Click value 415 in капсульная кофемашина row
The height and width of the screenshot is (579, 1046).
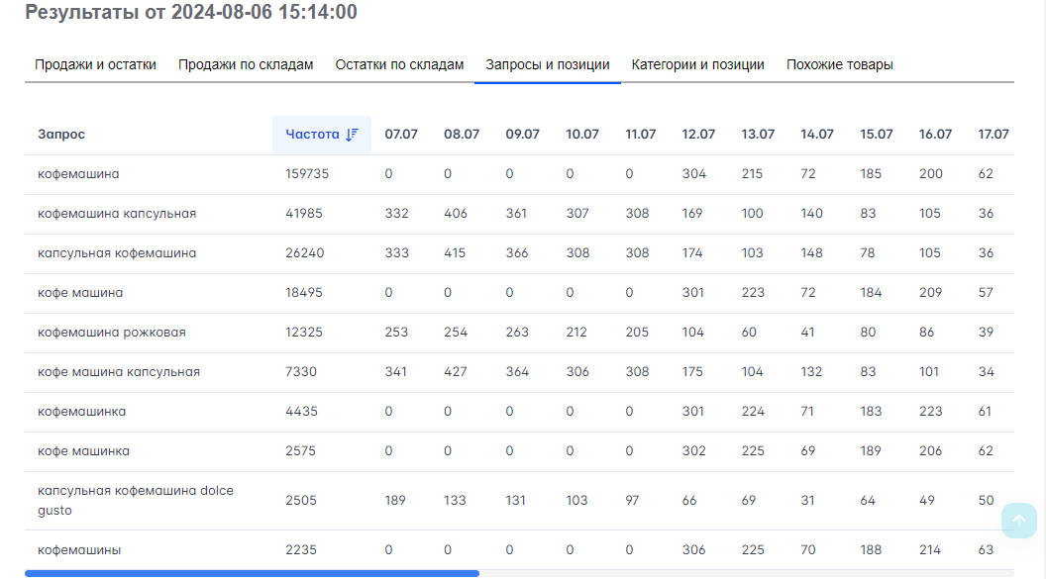455,253
